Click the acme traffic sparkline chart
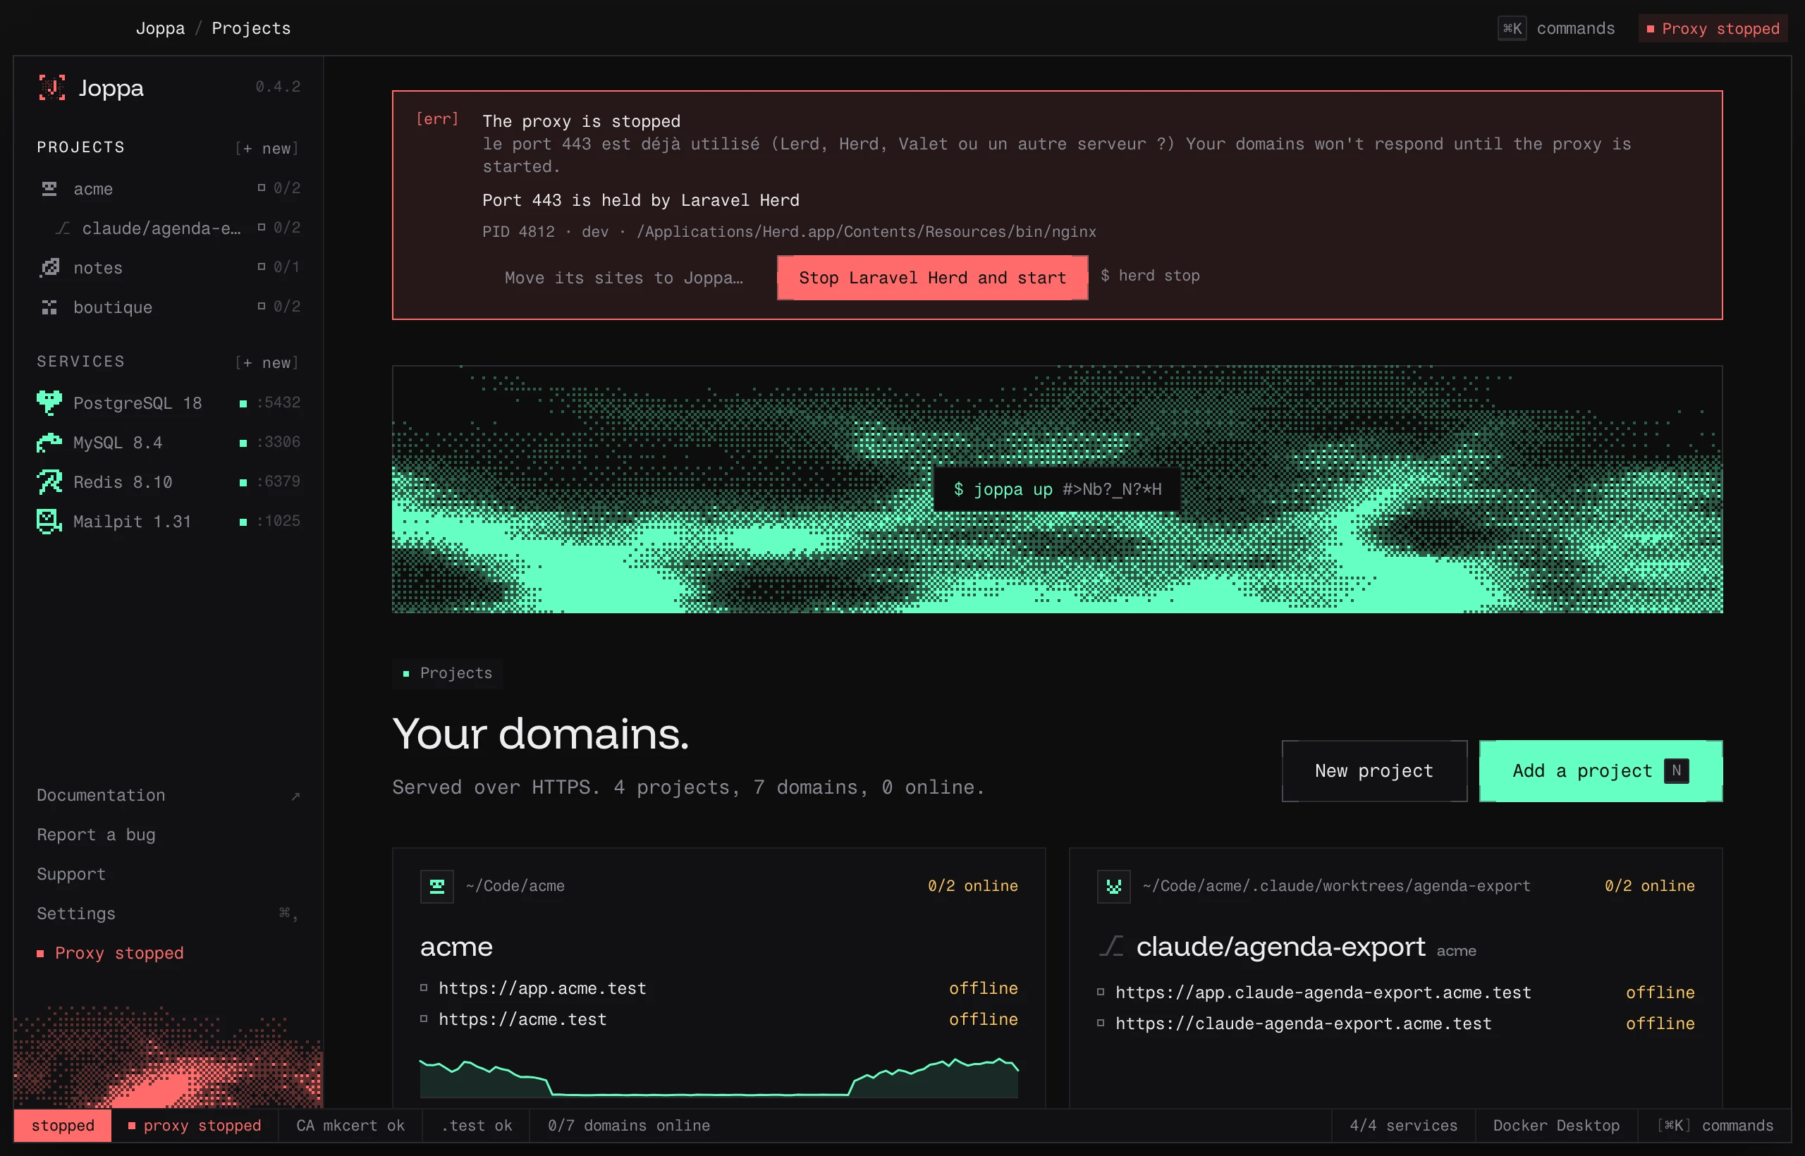1805x1156 pixels. 718,1077
